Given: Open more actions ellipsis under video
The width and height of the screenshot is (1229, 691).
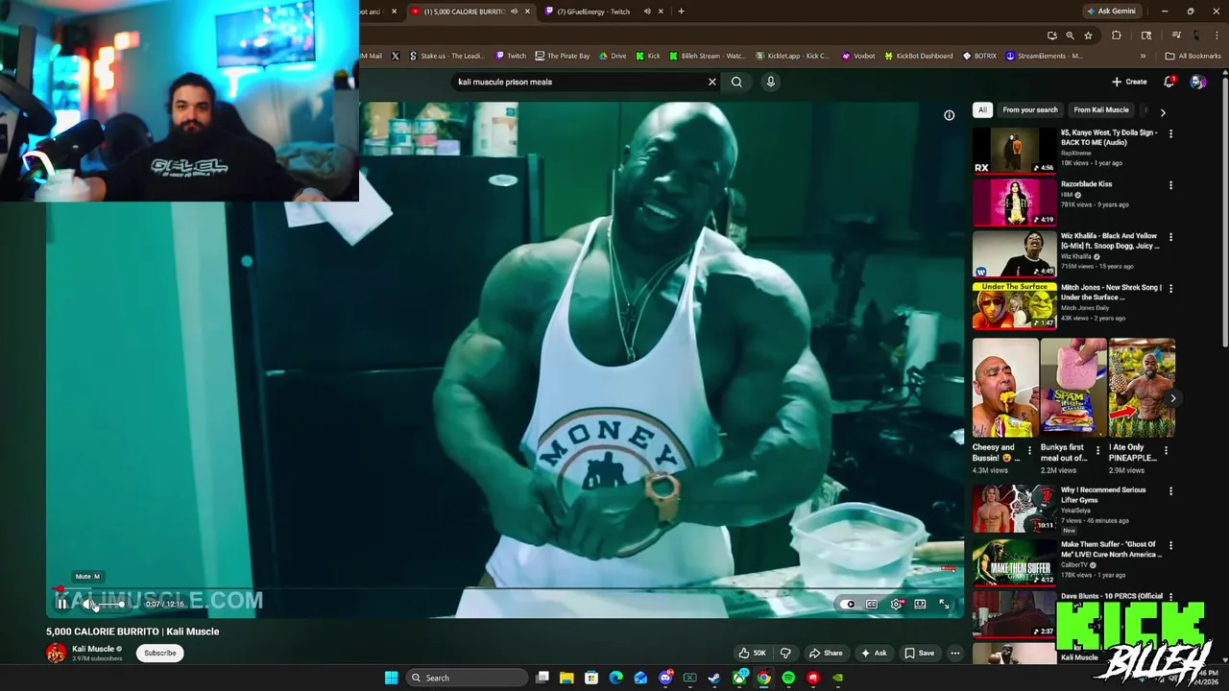Looking at the screenshot, I should [x=954, y=653].
